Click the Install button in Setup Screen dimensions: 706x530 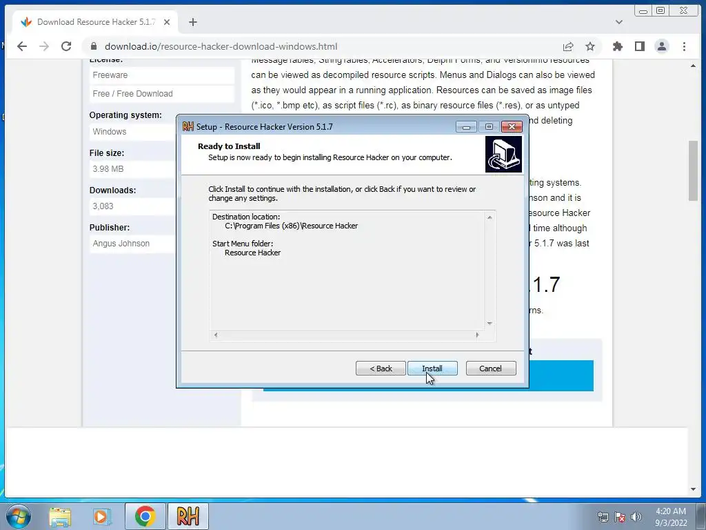click(432, 369)
